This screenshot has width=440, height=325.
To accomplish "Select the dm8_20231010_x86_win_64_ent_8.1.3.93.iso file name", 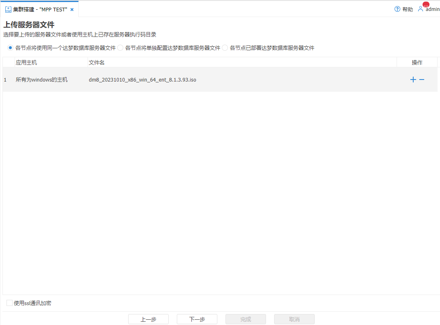I will [142, 80].
